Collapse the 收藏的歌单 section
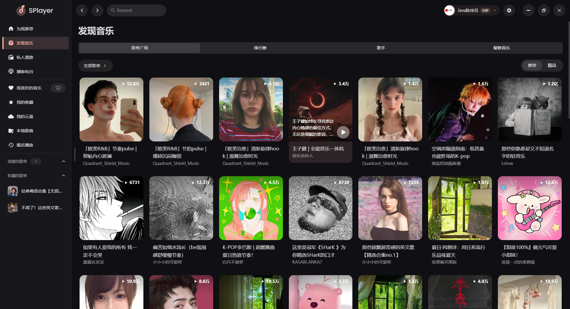Viewport: 570px width, 309px height. 63,176
